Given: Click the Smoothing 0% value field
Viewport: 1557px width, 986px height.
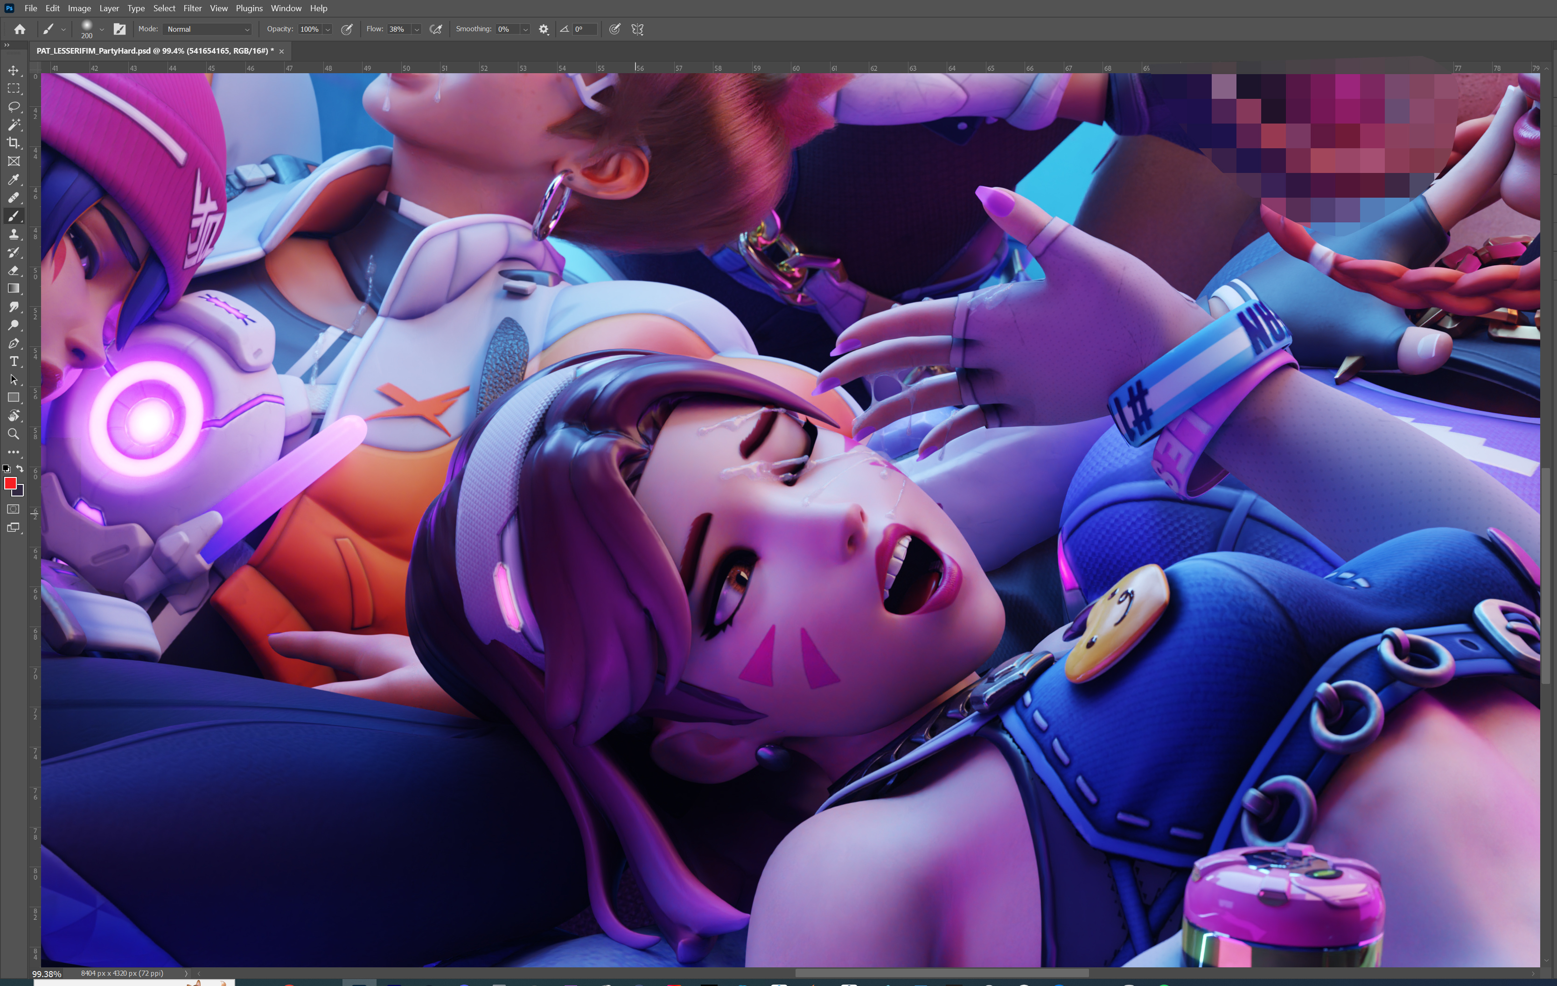Looking at the screenshot, I should click(508, 29).
